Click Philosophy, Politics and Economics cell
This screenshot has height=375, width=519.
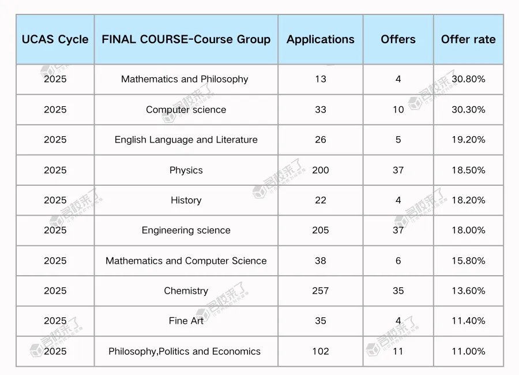(186, 351)
